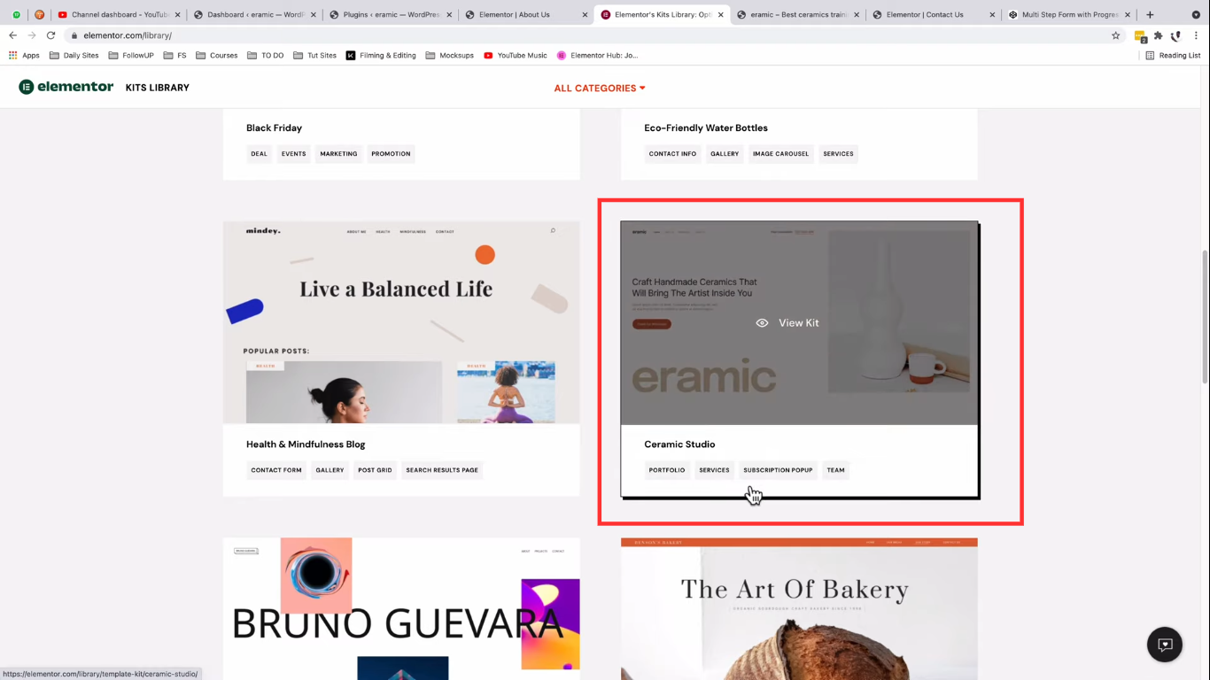Click the DEAL tag under Black Friday
The image size is (1210, 680).
(x=259, y=154)
